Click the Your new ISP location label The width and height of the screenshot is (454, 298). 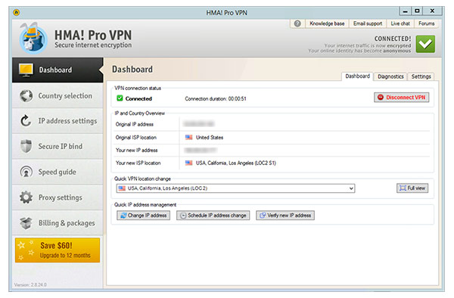click(138, 163)
